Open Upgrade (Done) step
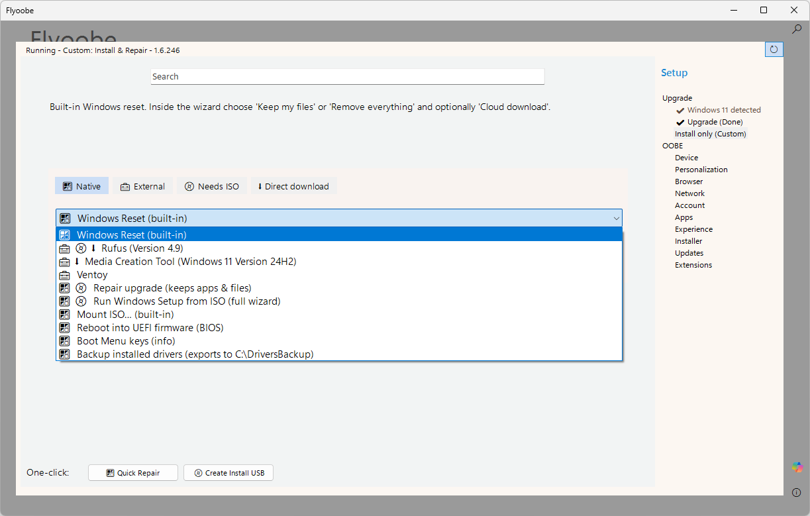 click(715, 122)
